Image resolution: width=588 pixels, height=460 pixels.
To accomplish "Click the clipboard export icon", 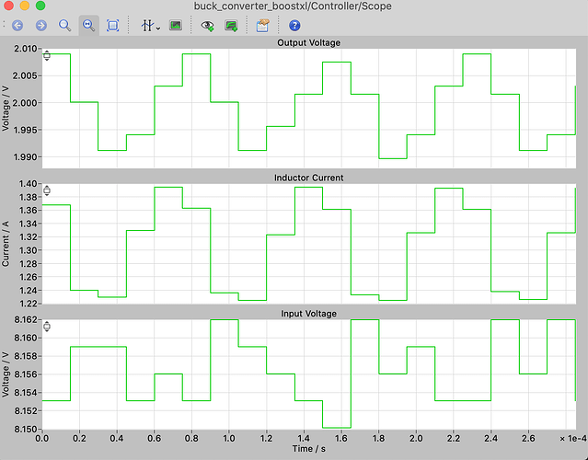I will click(263, 26).
